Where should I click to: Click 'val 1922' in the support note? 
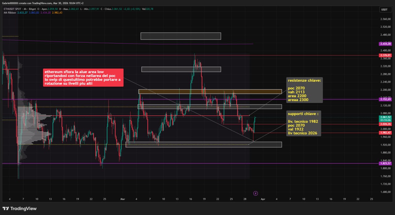click(x=296, y=129)
